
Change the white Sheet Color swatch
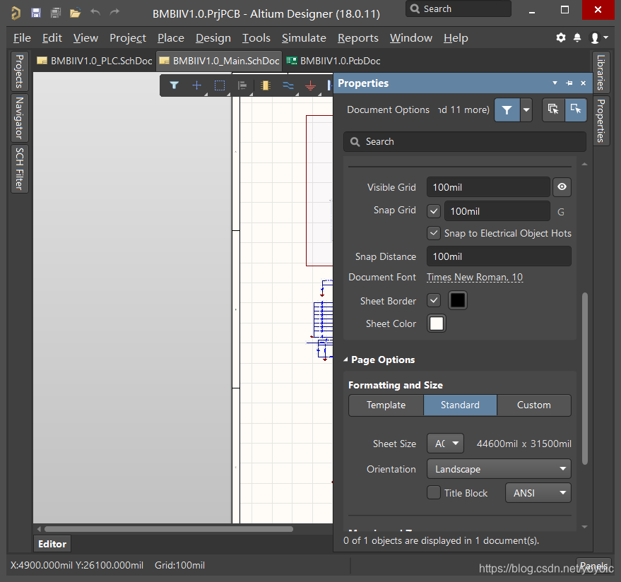pyautogui.click(x=437, y=323)
